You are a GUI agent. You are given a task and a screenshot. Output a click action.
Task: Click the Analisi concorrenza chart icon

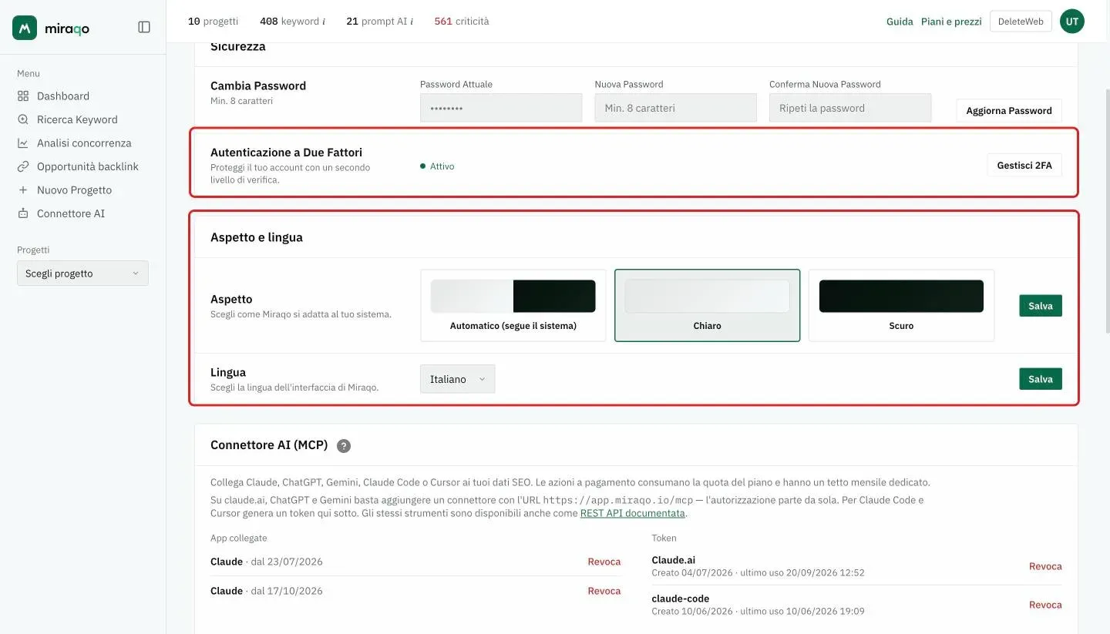pyautogui.click(x=23, y=143)
